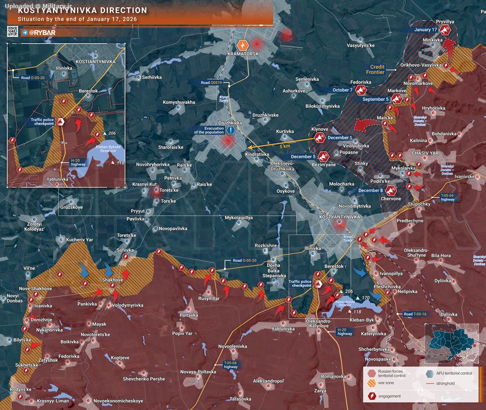The width and height of the screenshot is (486, 410).
Task: Click the Kleban-Bykske Reservoir label in inset
Action: tap(108, 149)
